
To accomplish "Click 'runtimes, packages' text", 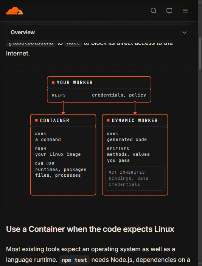I will pos(61,169).
